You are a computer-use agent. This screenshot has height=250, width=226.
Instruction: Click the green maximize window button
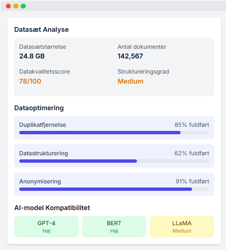point(23,6)
